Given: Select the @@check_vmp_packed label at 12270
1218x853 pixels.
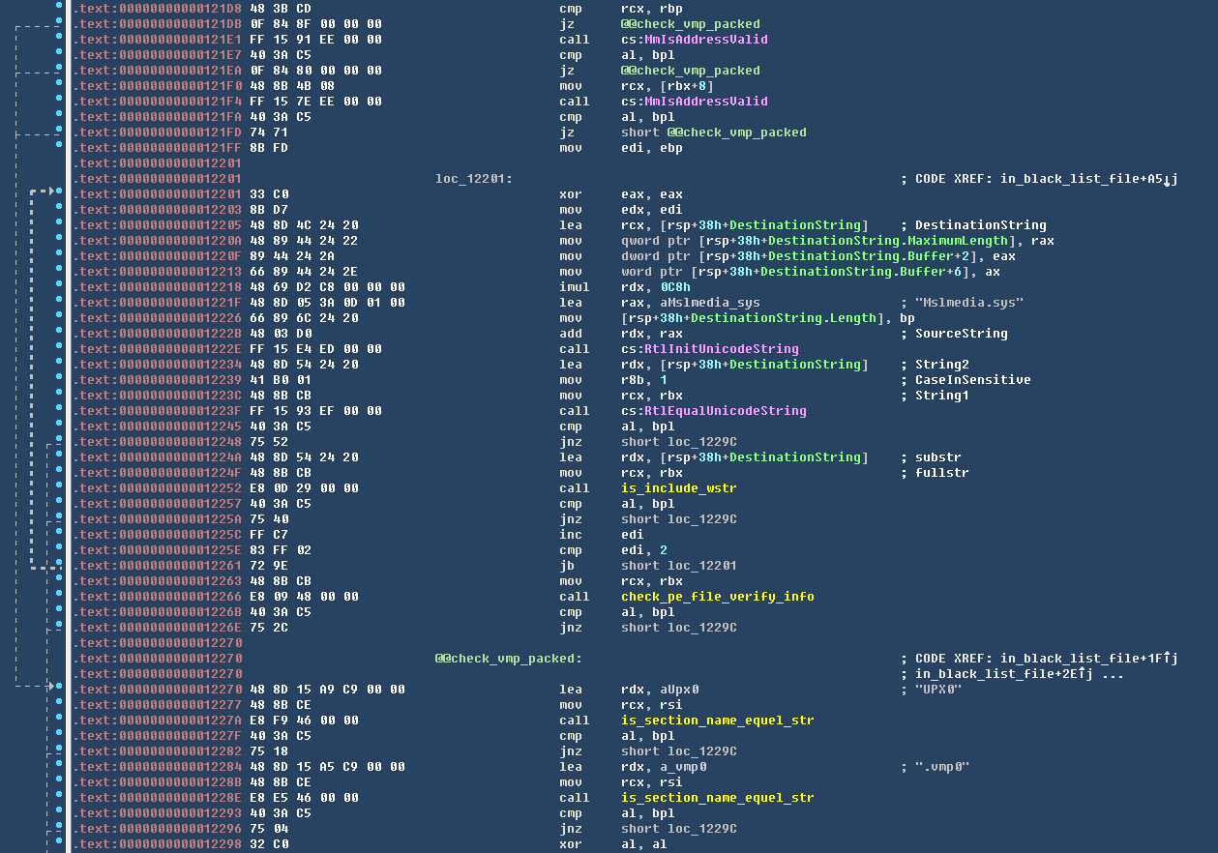Looking at the screenshot, I should pos(508,659).
